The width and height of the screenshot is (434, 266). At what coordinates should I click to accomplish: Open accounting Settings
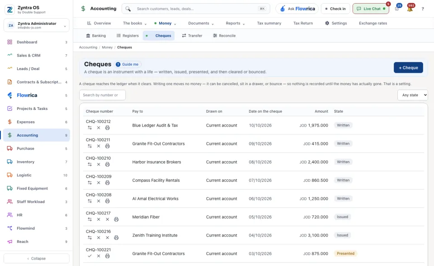point(336,23)
